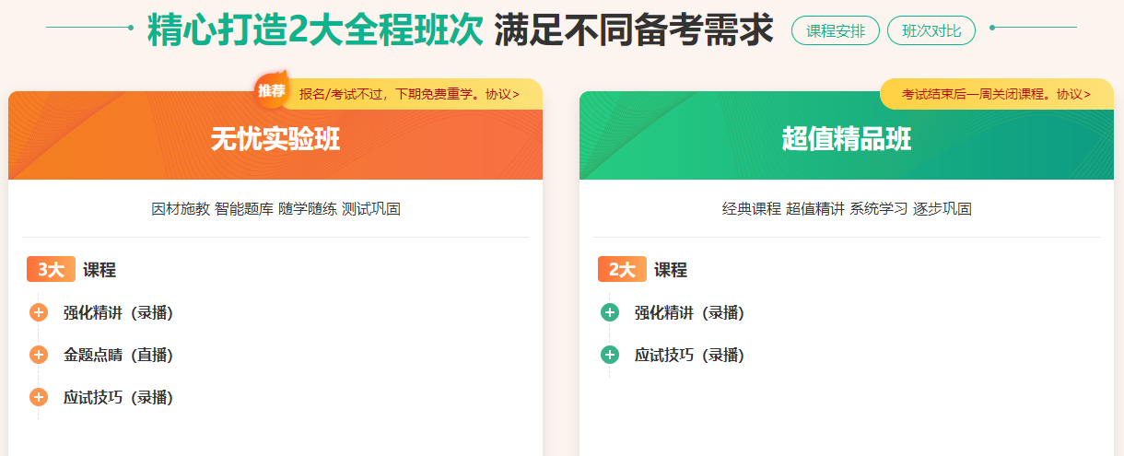The height and width of the screenshot is (456, 1124).
Task: Open the 班次对比 pill button
Action: (x=931, y=30)
